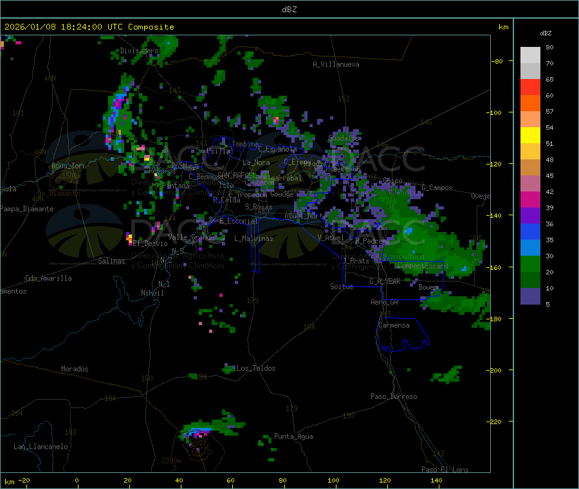Screen dimensions: 579x489
Task: Click the G_ALVEAR location label
Action: [x=385, y=281]
